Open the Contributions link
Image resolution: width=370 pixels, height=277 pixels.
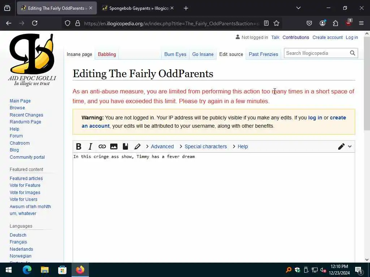click(296, 38)
